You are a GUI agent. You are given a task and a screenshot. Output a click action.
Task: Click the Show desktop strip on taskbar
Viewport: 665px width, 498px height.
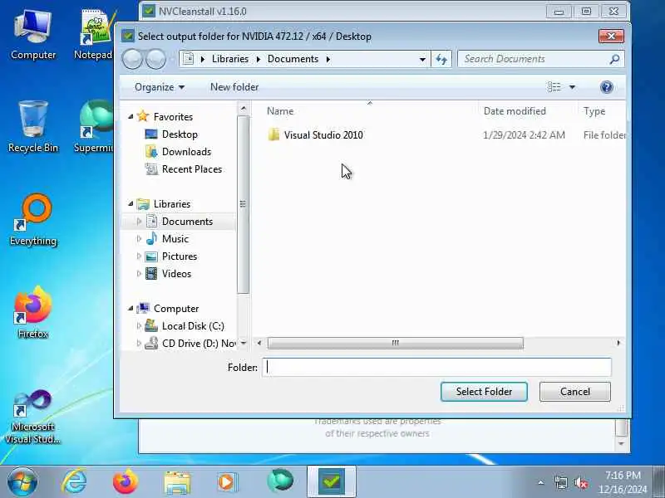pos(659,481)
